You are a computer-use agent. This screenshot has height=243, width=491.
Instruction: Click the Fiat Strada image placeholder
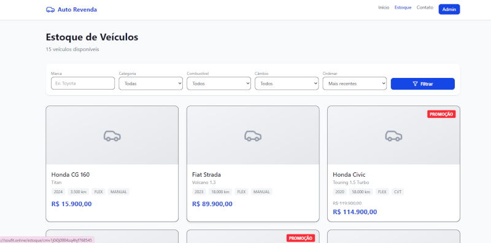click(x=253, y=135)
